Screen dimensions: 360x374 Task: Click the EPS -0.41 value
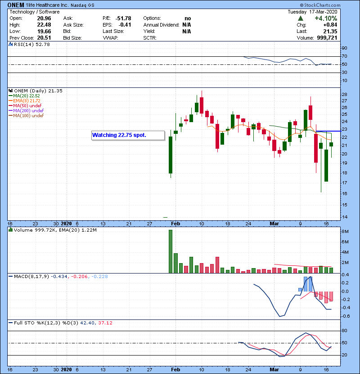pyautogui.click(x=125, y=25)
